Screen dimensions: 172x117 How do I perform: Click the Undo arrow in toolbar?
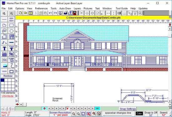[50, 13]
